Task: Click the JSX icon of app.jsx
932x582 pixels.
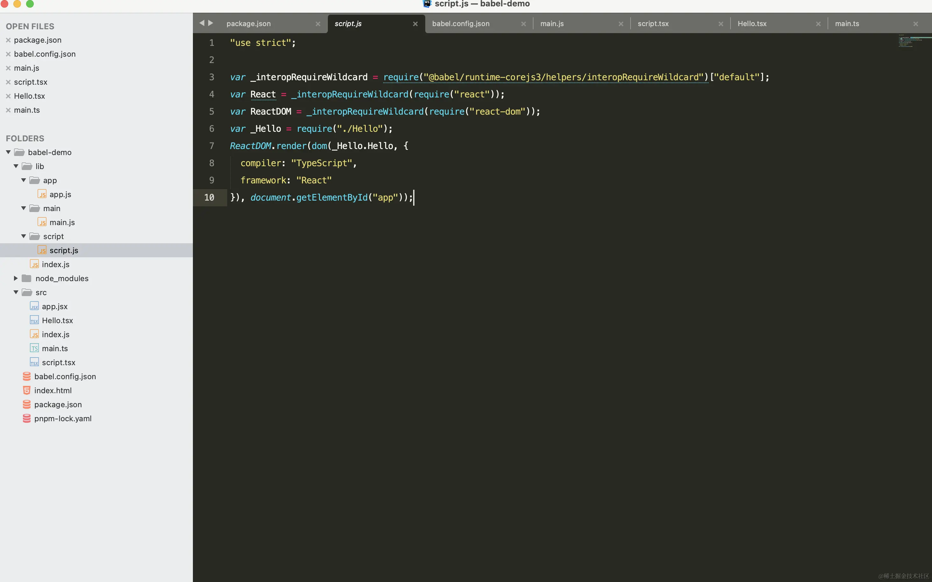Action: click(x=34, y=306)
